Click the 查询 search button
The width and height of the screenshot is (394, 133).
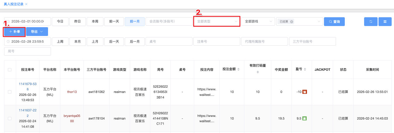[334, 22]
